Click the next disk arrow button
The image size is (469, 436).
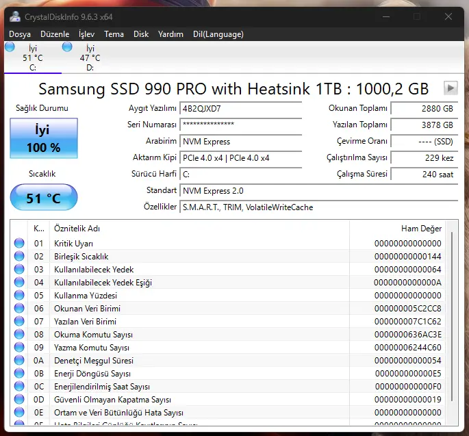pos(451,88)
